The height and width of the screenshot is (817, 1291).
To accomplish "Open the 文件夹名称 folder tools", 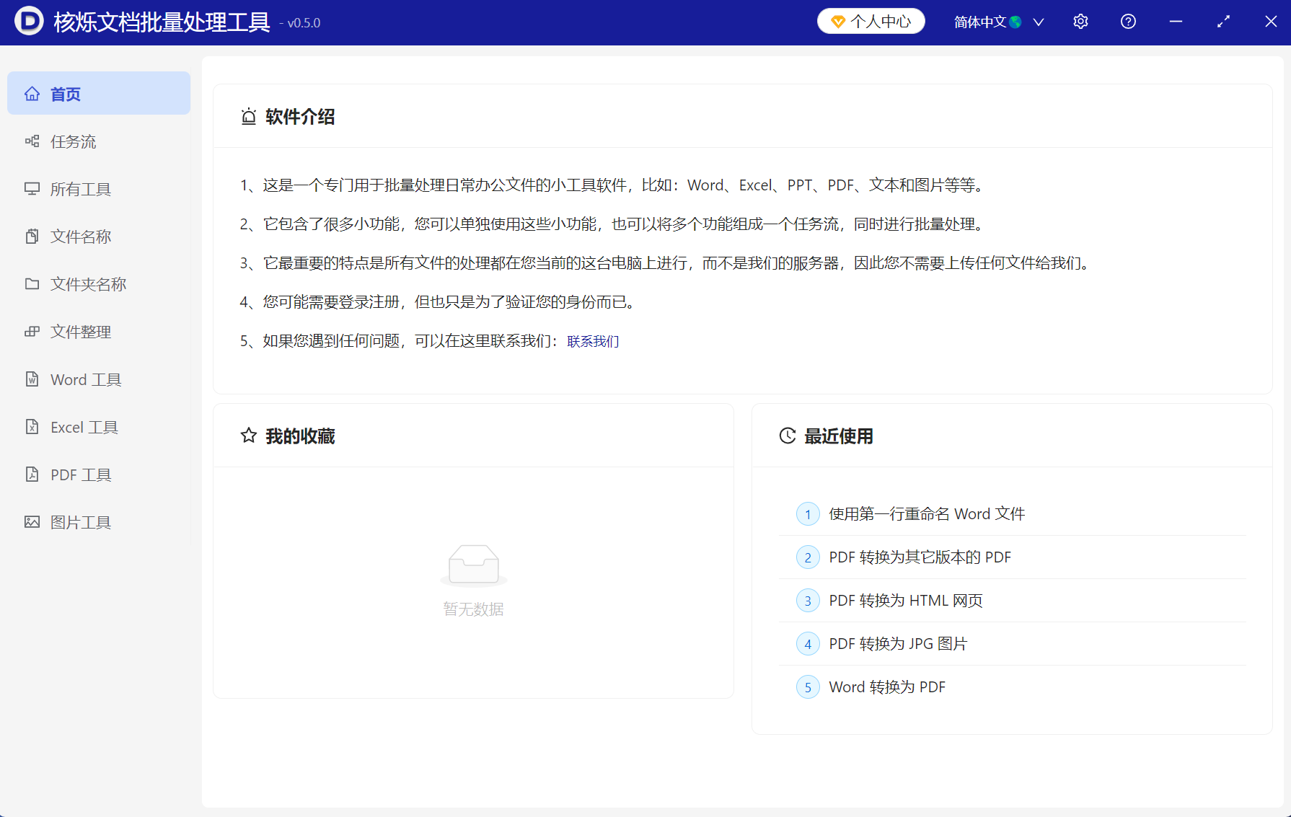I will click(x=88, y=284).
